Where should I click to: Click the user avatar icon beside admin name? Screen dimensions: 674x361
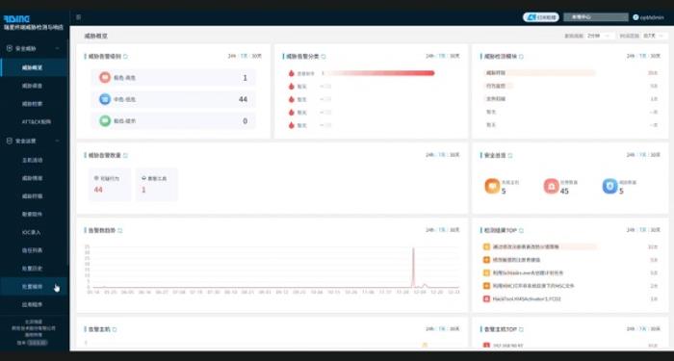pos(635,17)
